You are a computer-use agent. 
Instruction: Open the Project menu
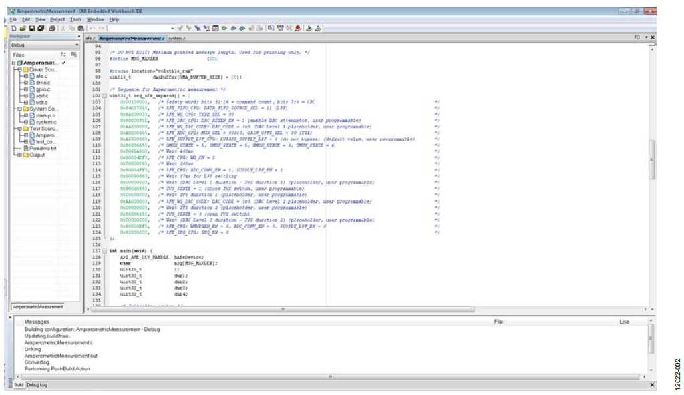coord(57,19)
